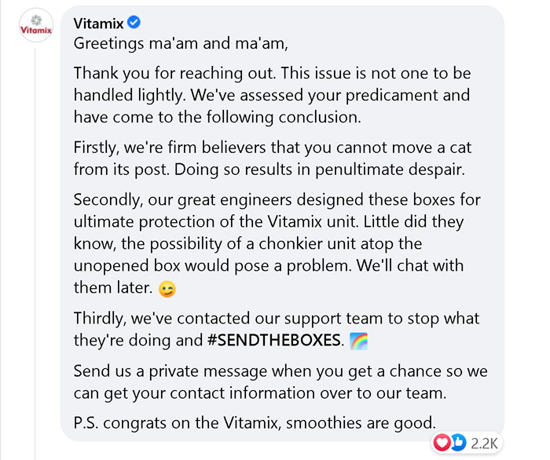Image resolution: width=550 pixels, height=460 pixels.
Task: Click the 'Send us a private message' paragraph
Action: click(x=271, y=381)
